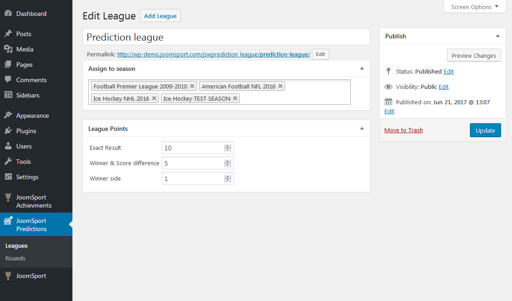Click the Add League button
Screen dimensions: 512x301
coord(160,16)
